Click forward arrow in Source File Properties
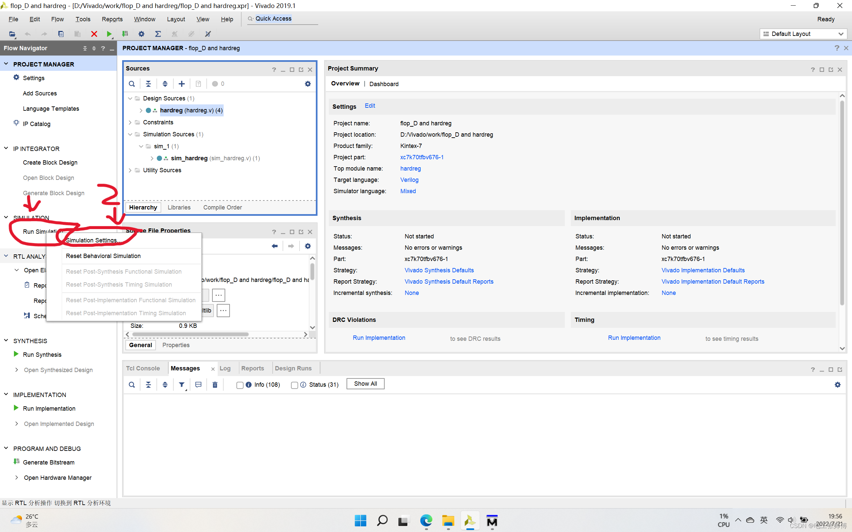Image resolution: width=852 pixels, height=532 pixels. pyautogui.click(x=291, y=246)
